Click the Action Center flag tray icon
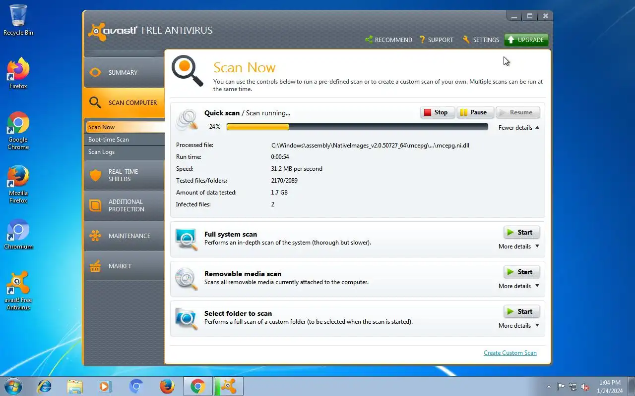635x396 pixels. pyautogui.click(x=561, y=387)
